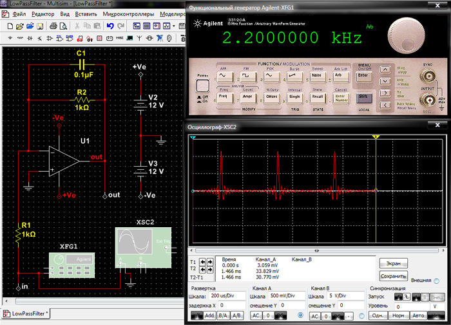Place a MISC component
This screenshot has width=451, height=325.
[120, 38]
